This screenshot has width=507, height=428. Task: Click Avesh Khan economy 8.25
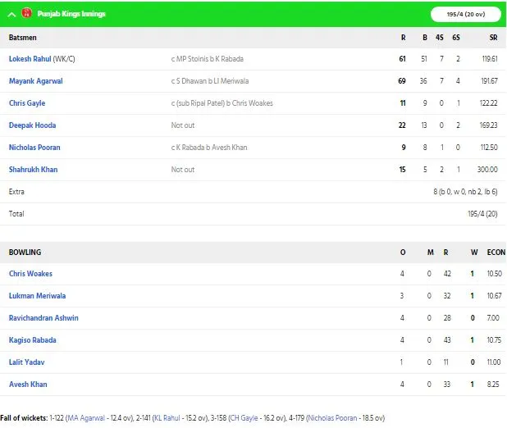[x=493, y=385]
